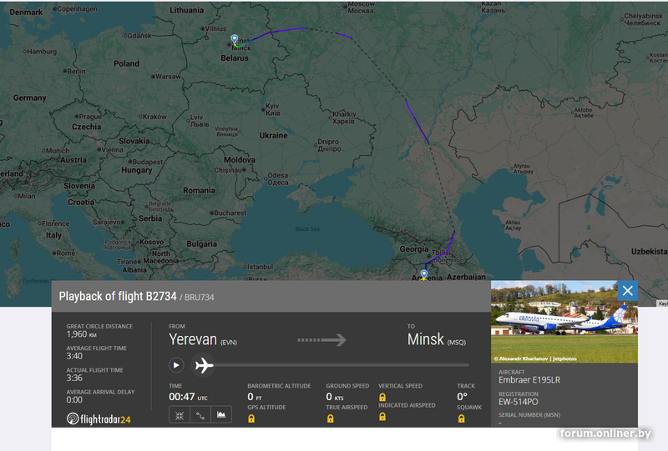Click the true airspeed lock icon
The height and width of the screenshot is (451, 668).
coord(330,418)
